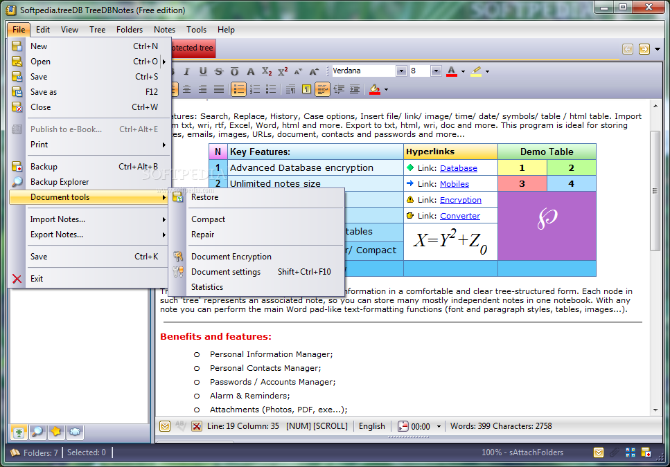Click the red X icon in the editor status bar
This screenshot has width=670, height=467.
[x=196, y=426]
